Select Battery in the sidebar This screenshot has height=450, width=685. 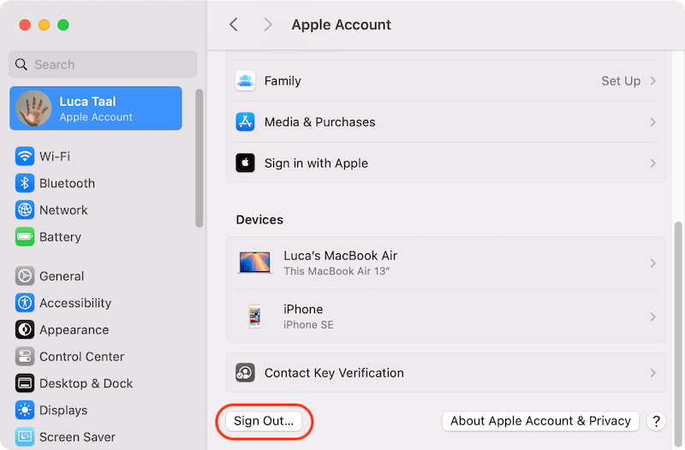click(x=60, y=237)
